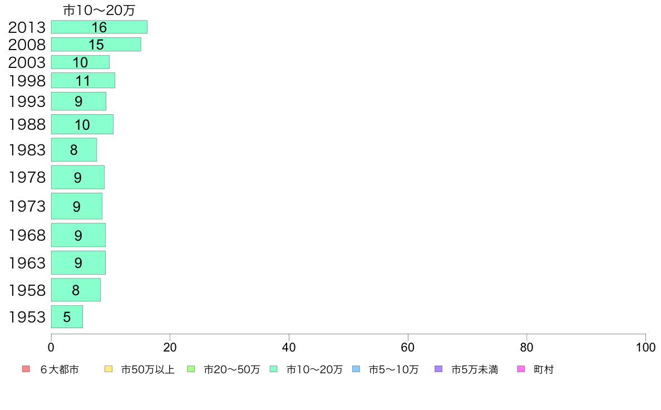This screenshot has width=661, height=410.
Task: Click the 1958 year axis label
Action: [x=27, y=290]
